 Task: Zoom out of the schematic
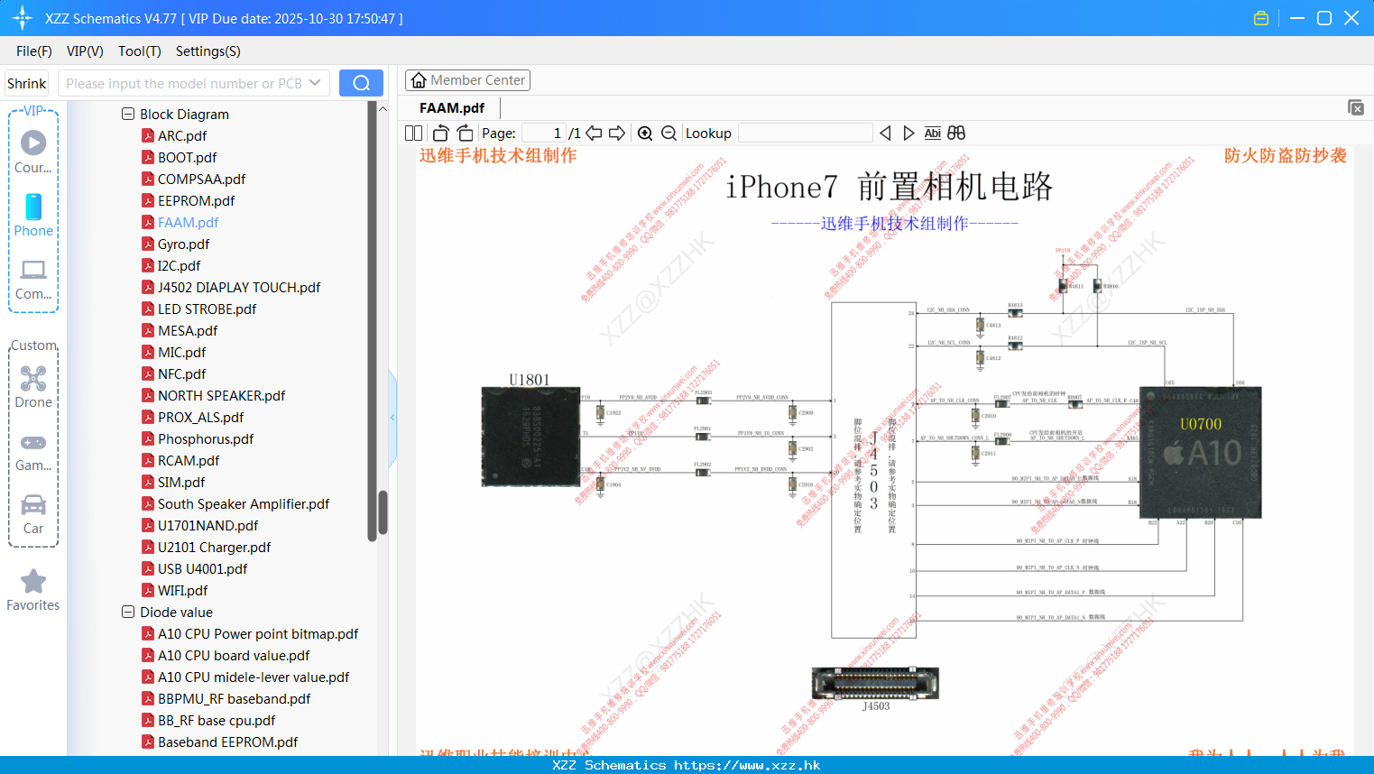669,133
